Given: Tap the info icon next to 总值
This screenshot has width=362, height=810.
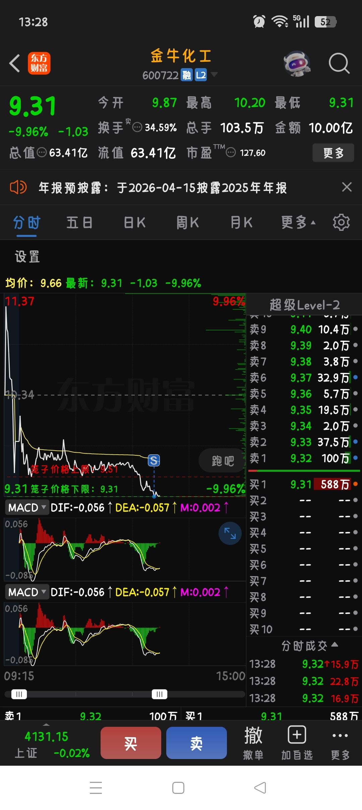Looking at the screenshot, I should coord(42,153).
